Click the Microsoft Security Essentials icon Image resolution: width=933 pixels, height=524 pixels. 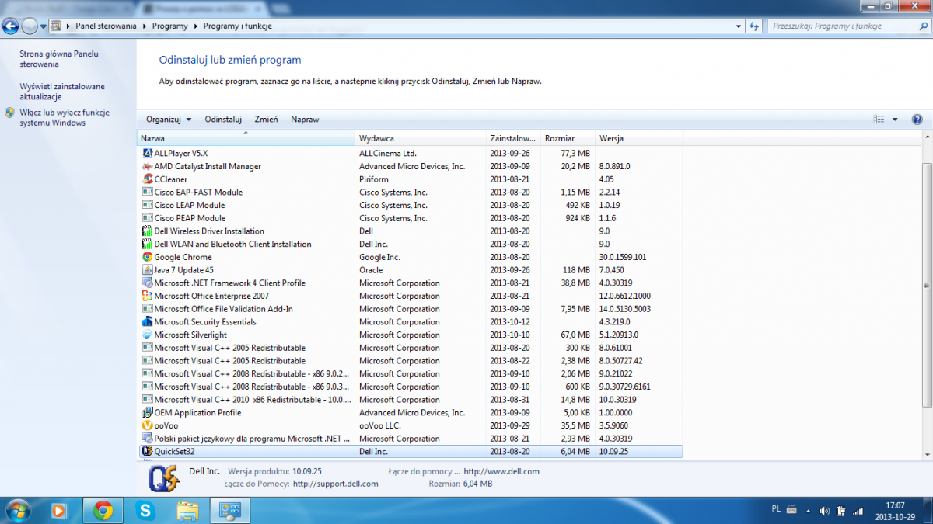click(x=148, y=322)
